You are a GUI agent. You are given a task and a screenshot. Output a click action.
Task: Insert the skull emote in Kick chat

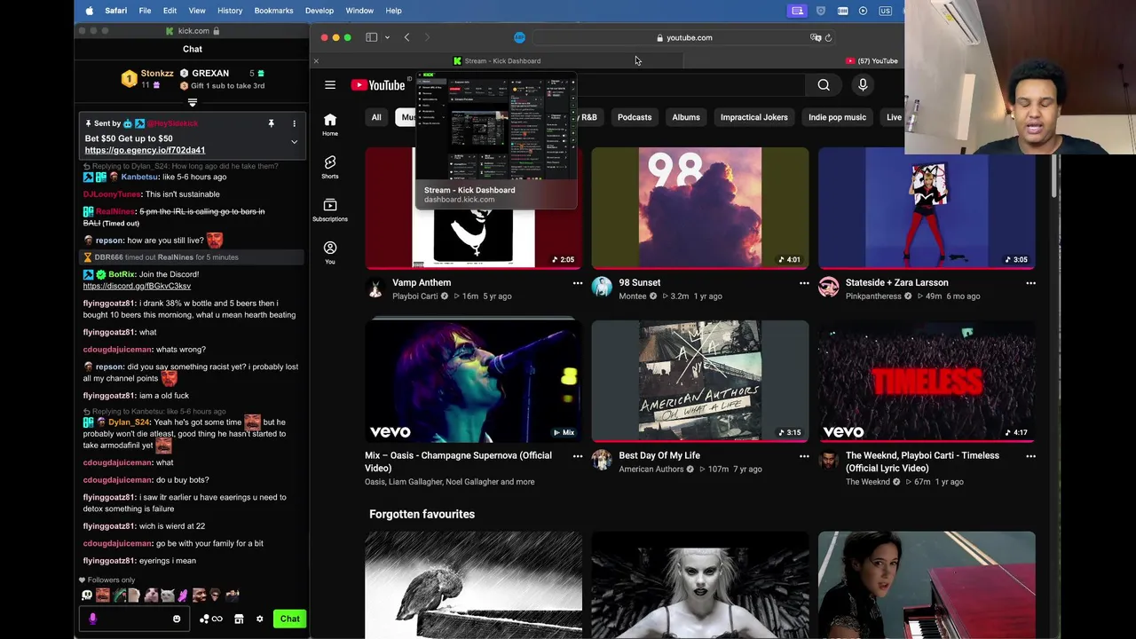point(87,596)
